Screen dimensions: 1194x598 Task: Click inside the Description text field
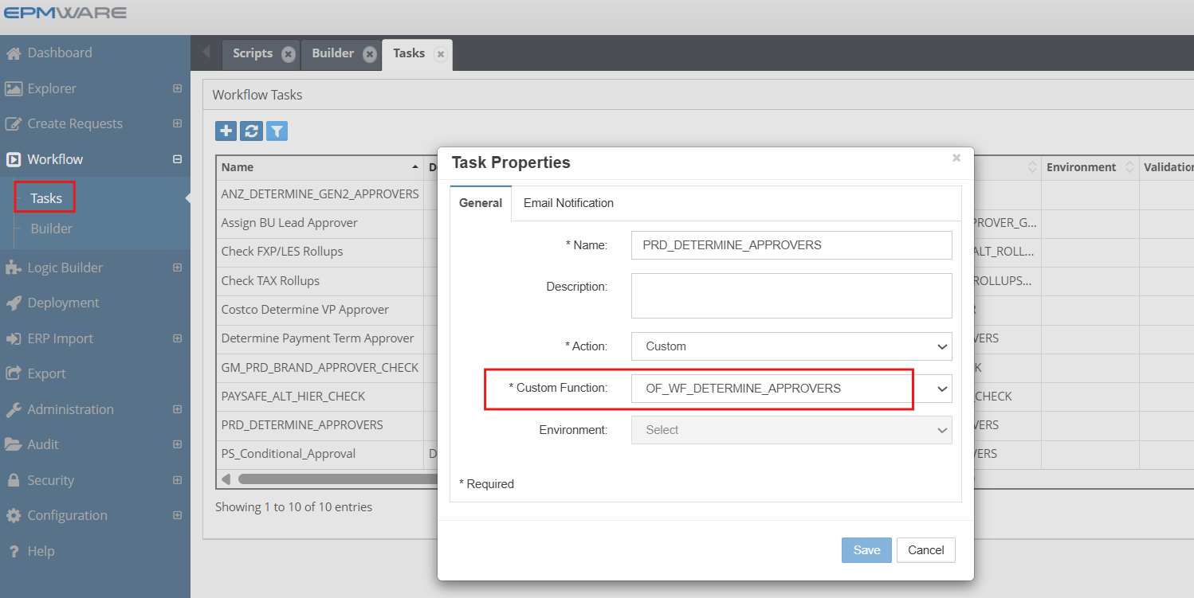tap(791, 295)
